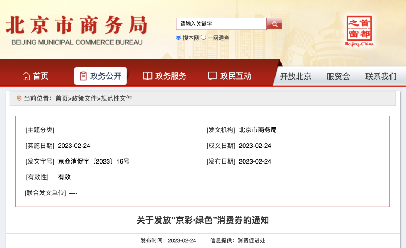Open the 联系我们 navigation tab
Screen dimensions: 406x248
pos(381,77)
